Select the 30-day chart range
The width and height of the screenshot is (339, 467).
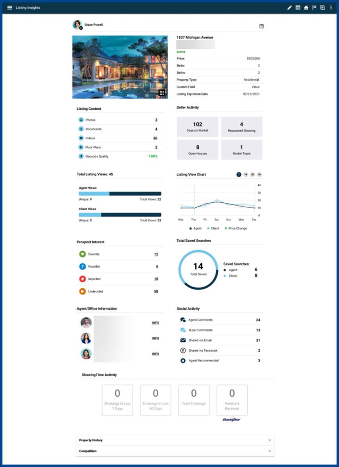click(x=253, y=174)
